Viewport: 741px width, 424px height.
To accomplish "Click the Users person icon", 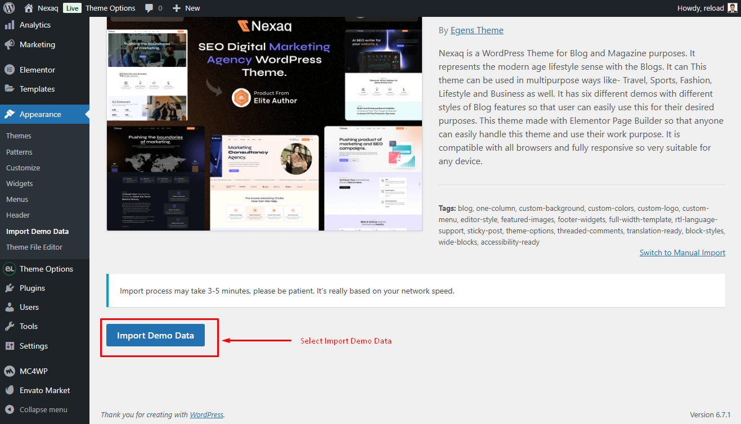I will tap(10, 307).
